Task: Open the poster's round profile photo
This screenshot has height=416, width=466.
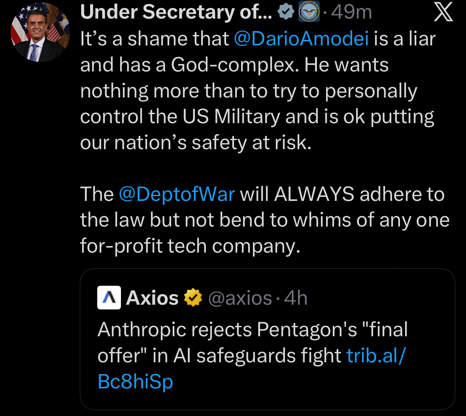Action: coord(40,32)
